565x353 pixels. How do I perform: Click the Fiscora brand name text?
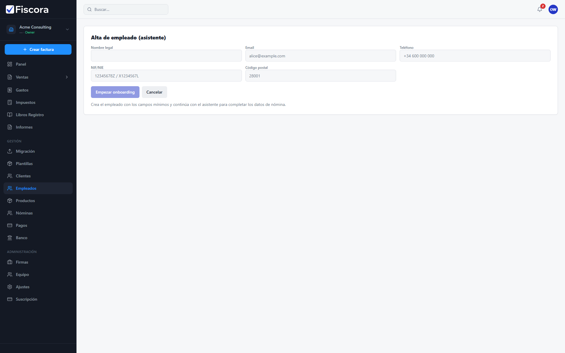click(x=32, y=10)
